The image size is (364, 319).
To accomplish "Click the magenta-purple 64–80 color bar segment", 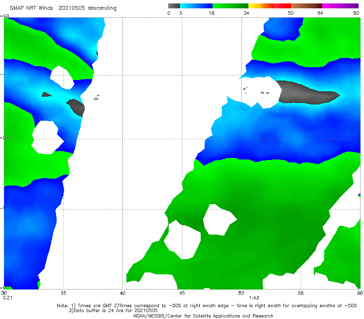I will point(340,6).
